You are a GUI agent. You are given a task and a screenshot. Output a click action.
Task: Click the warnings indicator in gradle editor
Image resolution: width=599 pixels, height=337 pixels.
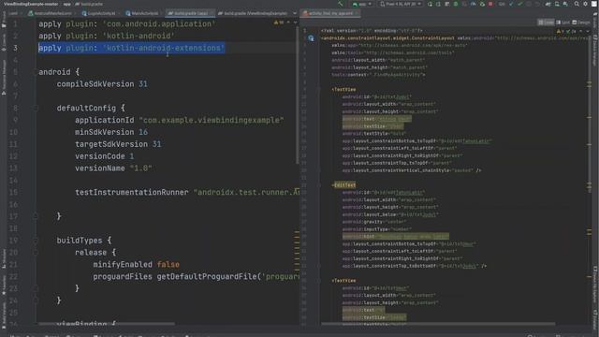[x=279, y=22]
